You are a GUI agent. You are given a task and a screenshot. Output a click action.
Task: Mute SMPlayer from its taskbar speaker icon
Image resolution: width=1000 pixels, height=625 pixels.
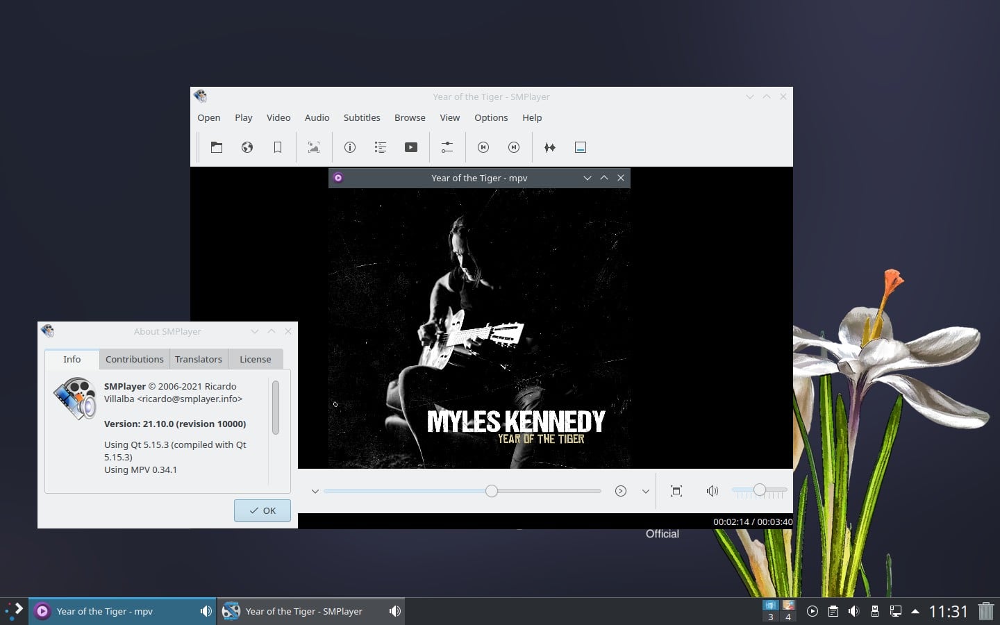point(394,611)
